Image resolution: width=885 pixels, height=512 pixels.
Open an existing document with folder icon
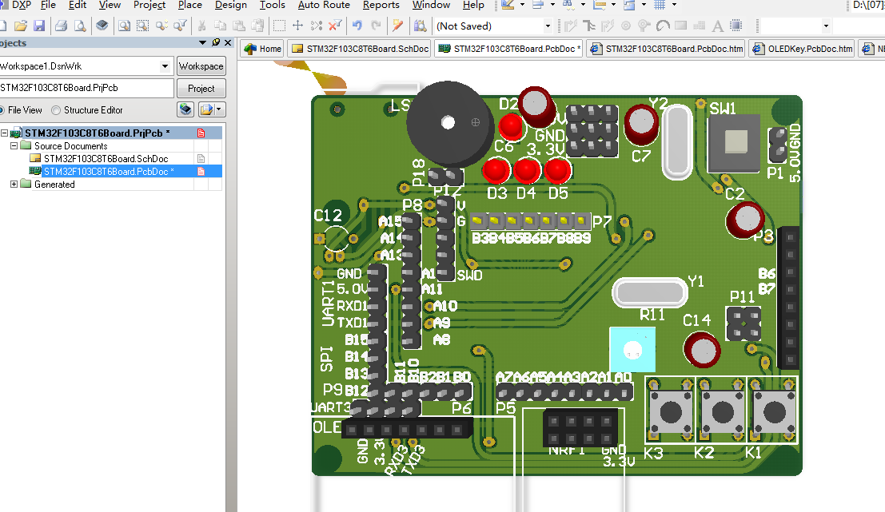(21, 26)
